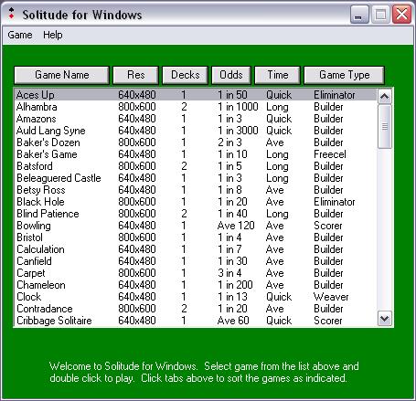
Task: Close the Solitude for Windows window
Action: 401,15
